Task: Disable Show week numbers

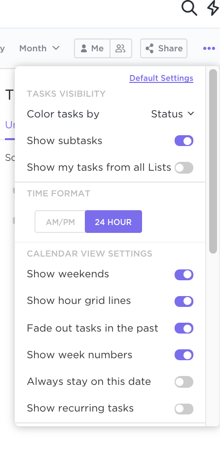Action: (184, 355)
